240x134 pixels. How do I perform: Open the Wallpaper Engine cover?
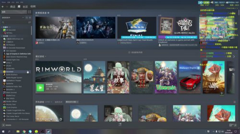(190, 77)
